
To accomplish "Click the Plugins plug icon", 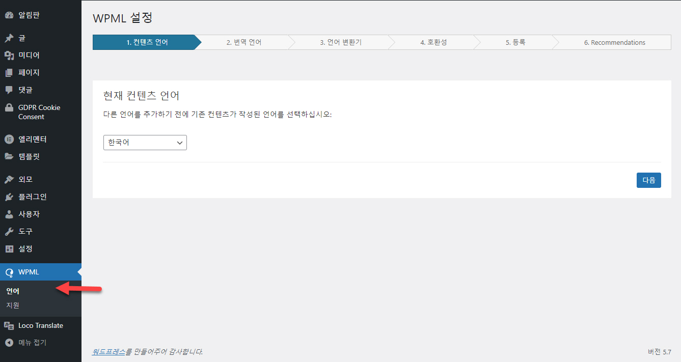I will pos(9,197).
